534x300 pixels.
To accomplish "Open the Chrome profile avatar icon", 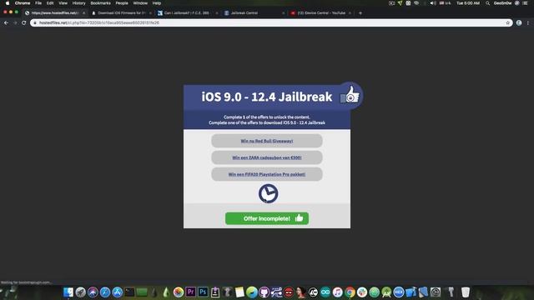I will point(519,22).
